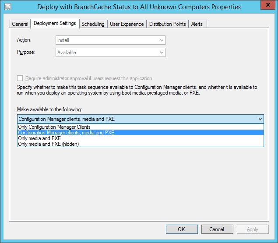This screenshot has height=243, width=278.
Task: Switch to the General tab
Action: coord(20,24)
